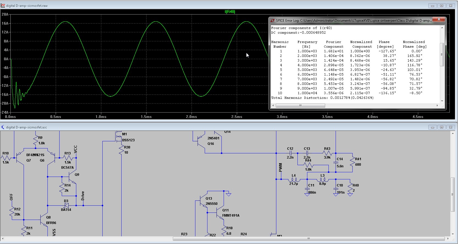The height and width of the screenshot is (244, 458).
Task: Click the waveform window title icon
Action: pyautogui.click(x=3, y=5)
